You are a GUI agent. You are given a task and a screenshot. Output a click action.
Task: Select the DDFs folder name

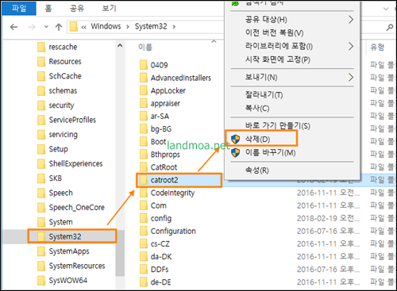[160, 270]
